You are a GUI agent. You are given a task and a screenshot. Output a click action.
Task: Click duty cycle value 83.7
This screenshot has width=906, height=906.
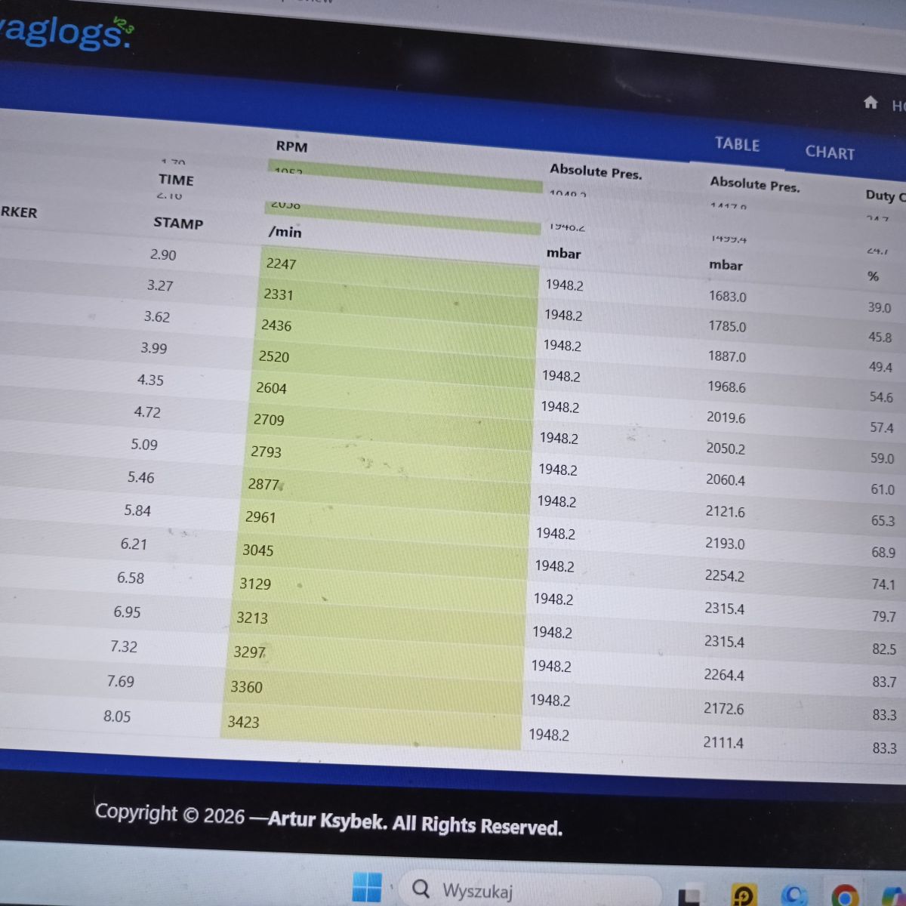click(x=884, y=682)
